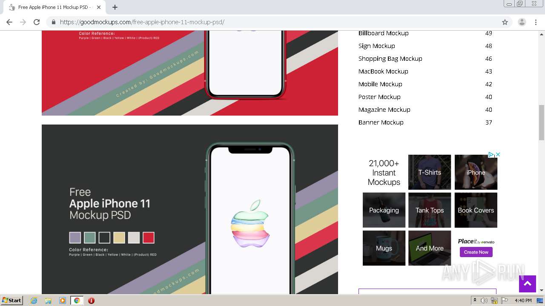
Task: Open the Poster Mockup category
Action: coord(379,97)
